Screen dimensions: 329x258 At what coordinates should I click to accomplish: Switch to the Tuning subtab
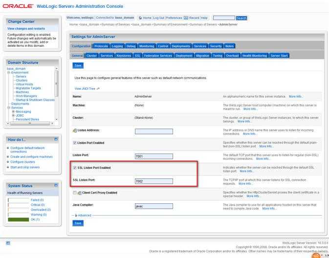[x=218, y=56]
